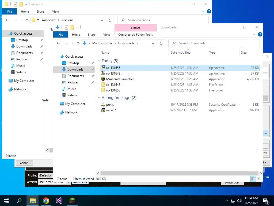Customize Quick Access Toolbar dropdown in Downloads

pyautogui.click(x=77, y=28)
